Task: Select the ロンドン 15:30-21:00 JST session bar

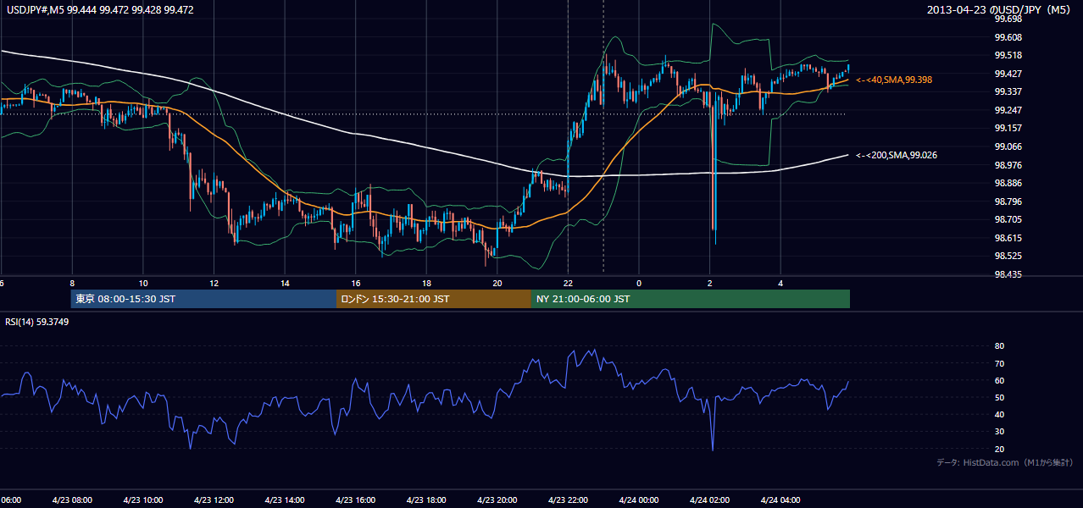Action: pos(434,299)
